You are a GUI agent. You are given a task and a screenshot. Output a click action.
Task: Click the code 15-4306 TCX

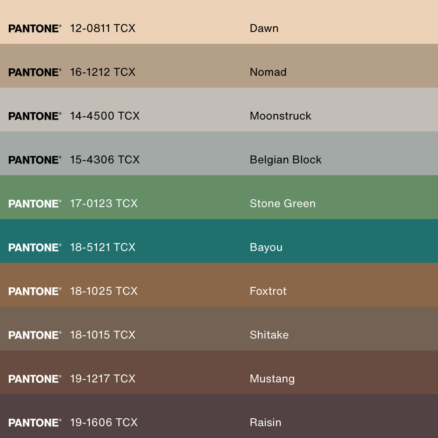point(105,160)
